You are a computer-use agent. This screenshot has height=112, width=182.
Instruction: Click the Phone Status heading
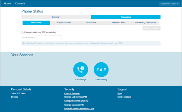tap(32, 11)
